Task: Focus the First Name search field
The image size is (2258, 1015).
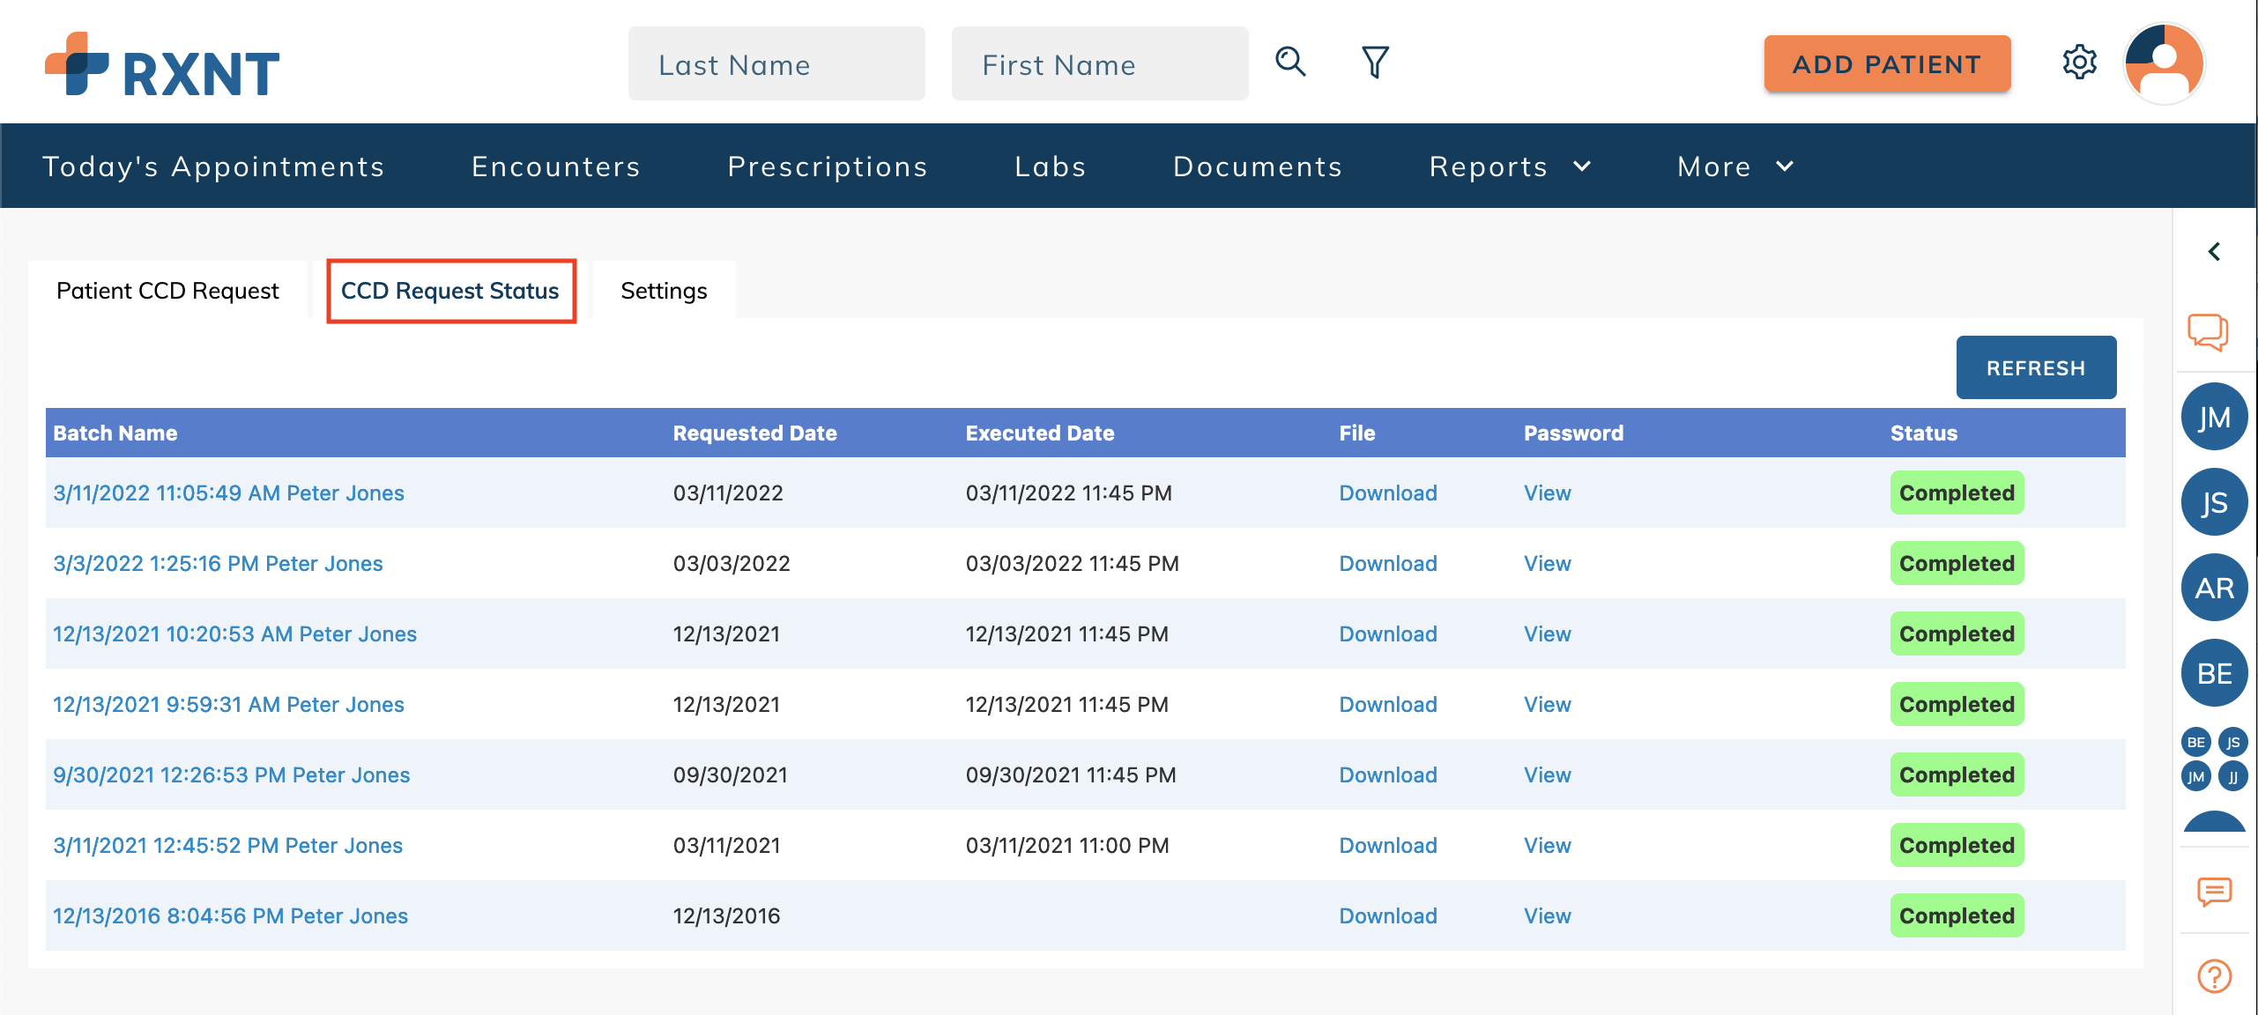Action: tap(1100, 63)
